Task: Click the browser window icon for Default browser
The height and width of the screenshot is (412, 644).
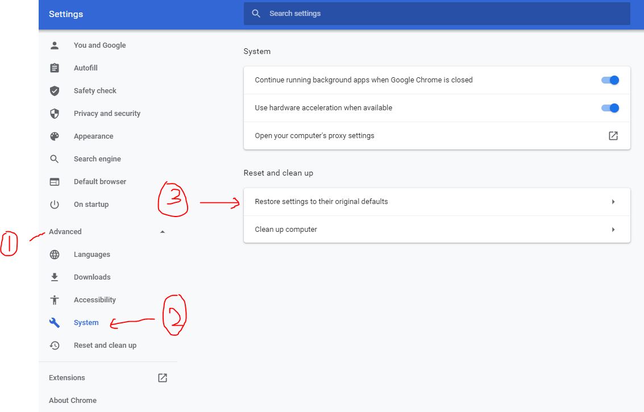Action: [54, 181]
